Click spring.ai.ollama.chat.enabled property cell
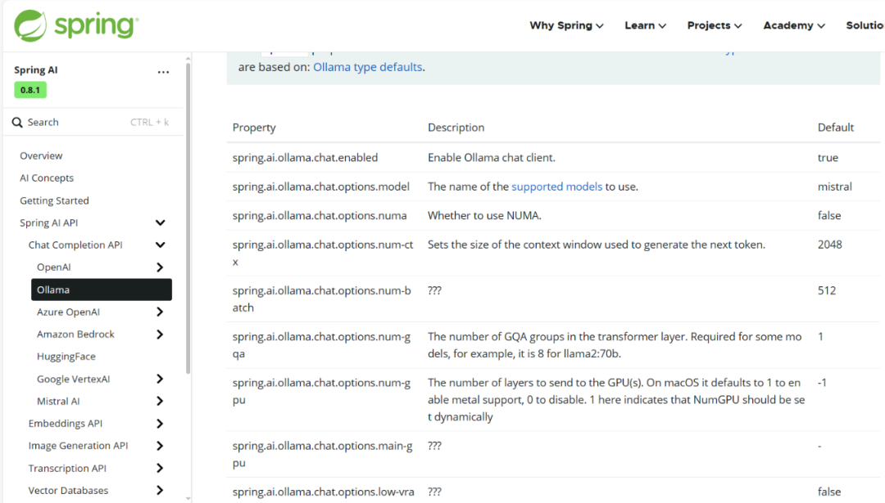Image resolution: width=885 pixels, height=503 pixels. (306, 158)
